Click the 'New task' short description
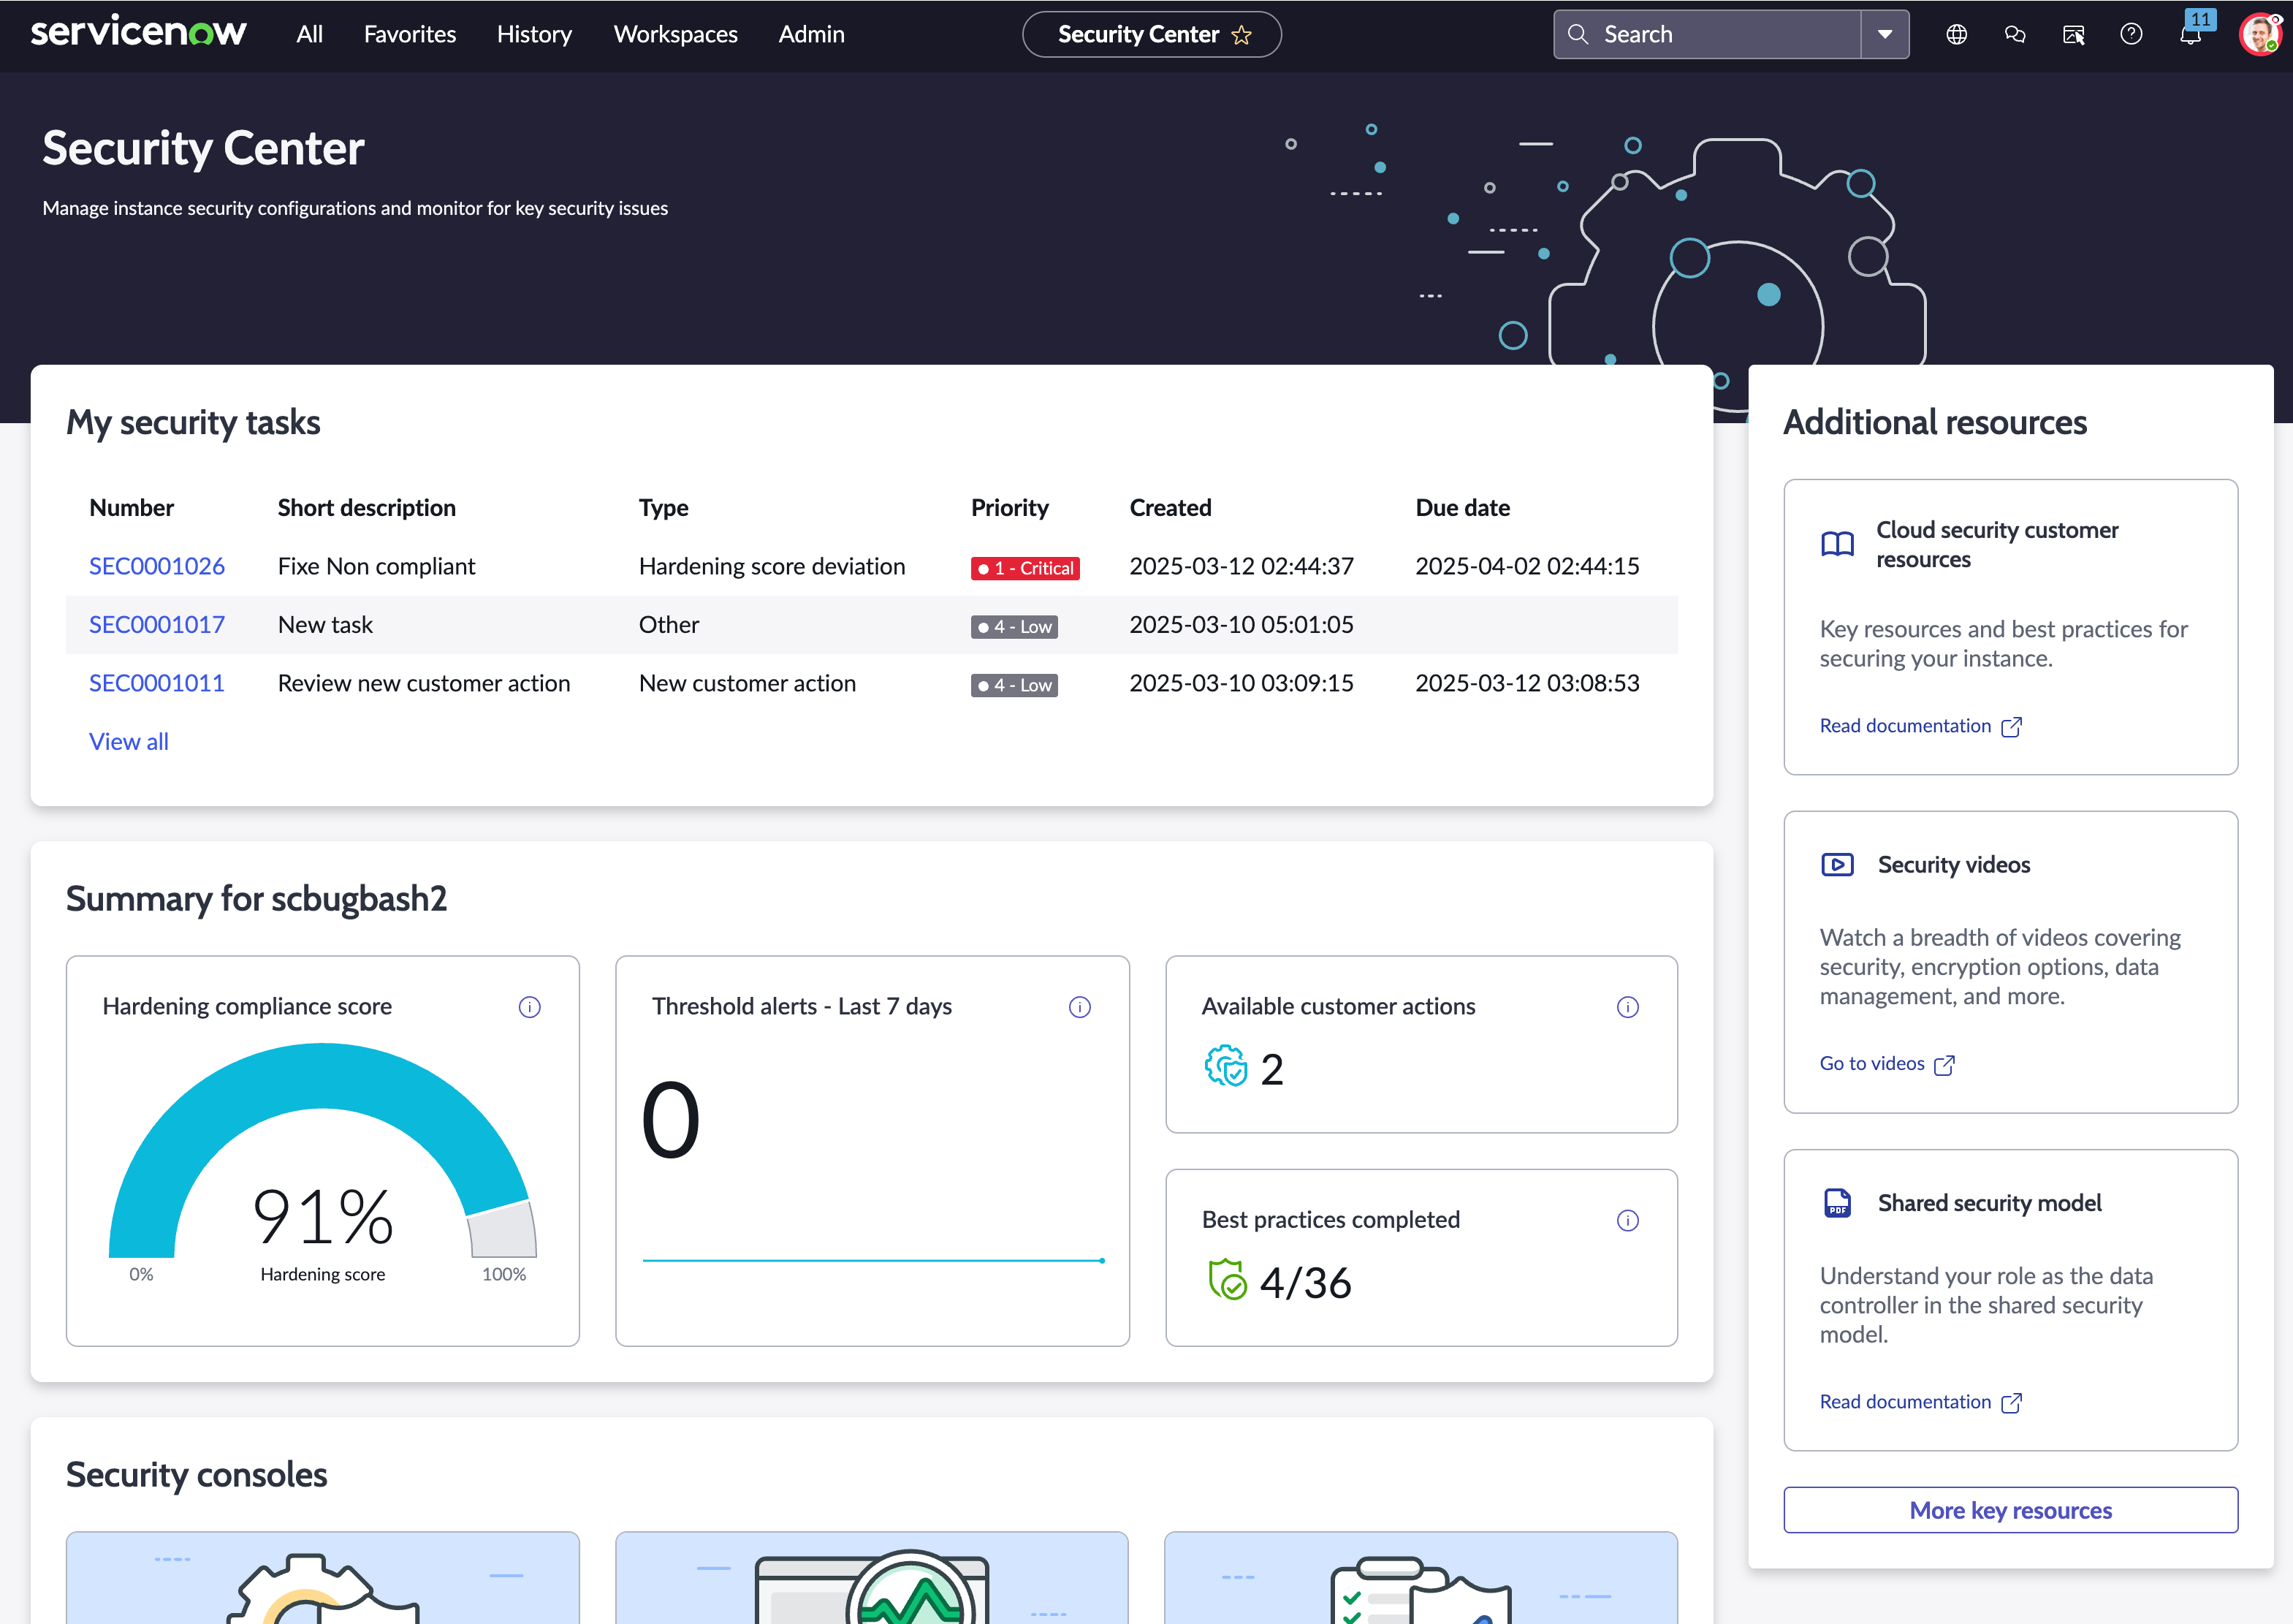The image size is (2293, 1624). coord(325,625)
